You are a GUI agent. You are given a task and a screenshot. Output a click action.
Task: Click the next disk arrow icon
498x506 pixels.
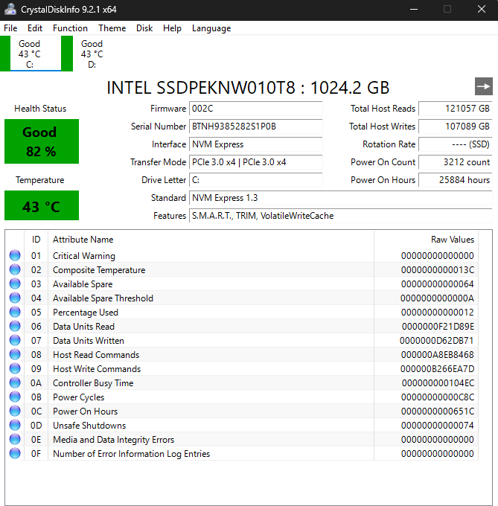(x=484, y=86)
